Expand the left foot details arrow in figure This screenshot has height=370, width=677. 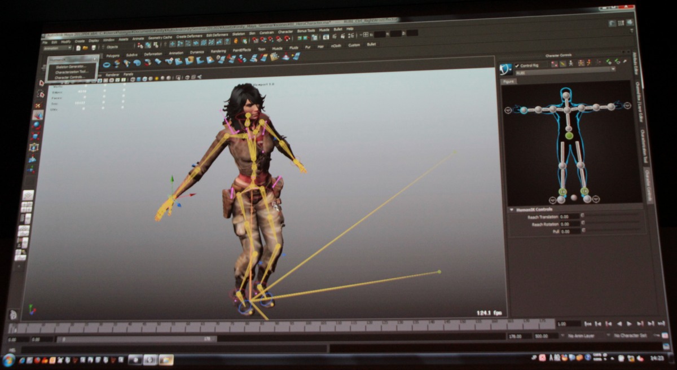[596, 200]
